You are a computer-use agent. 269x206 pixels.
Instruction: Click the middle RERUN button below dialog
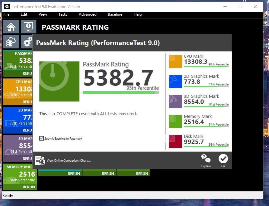coord(99,174)
